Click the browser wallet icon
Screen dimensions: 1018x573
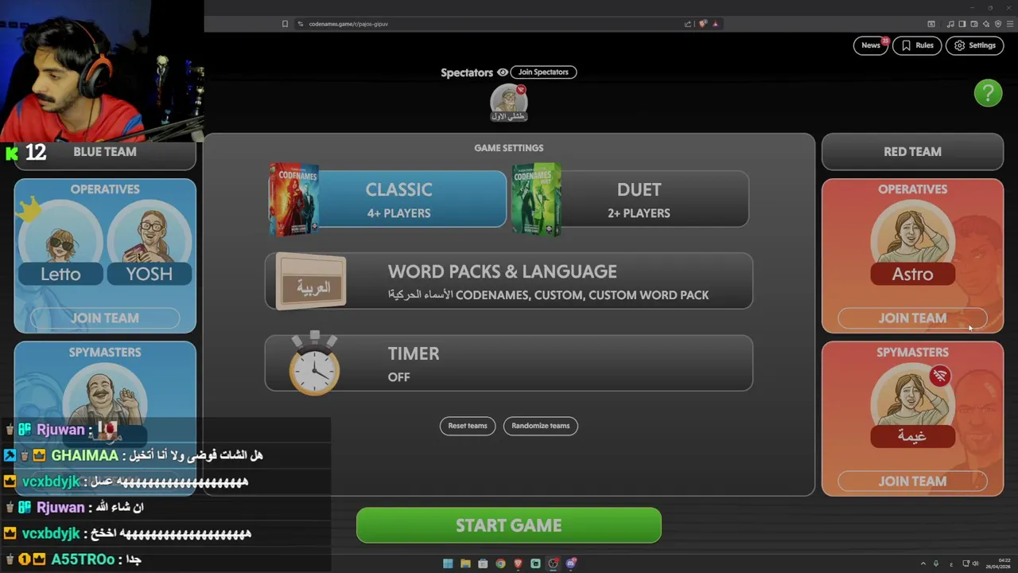point(974,24)
